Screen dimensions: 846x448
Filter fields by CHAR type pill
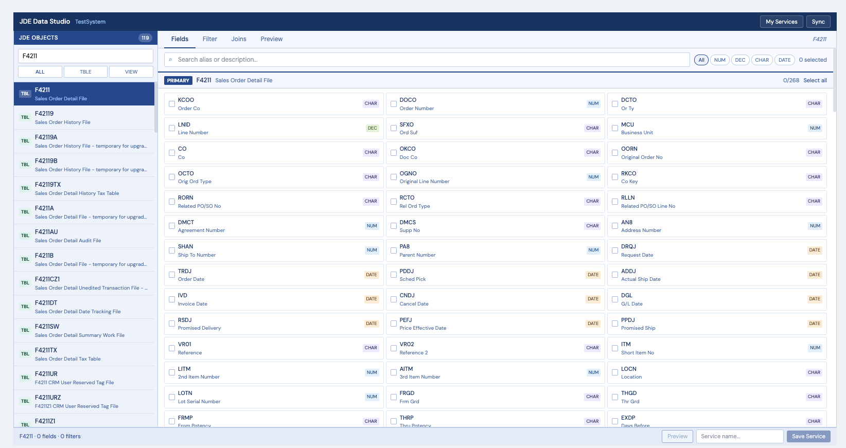pyautogui.click(x=762, y=60)
